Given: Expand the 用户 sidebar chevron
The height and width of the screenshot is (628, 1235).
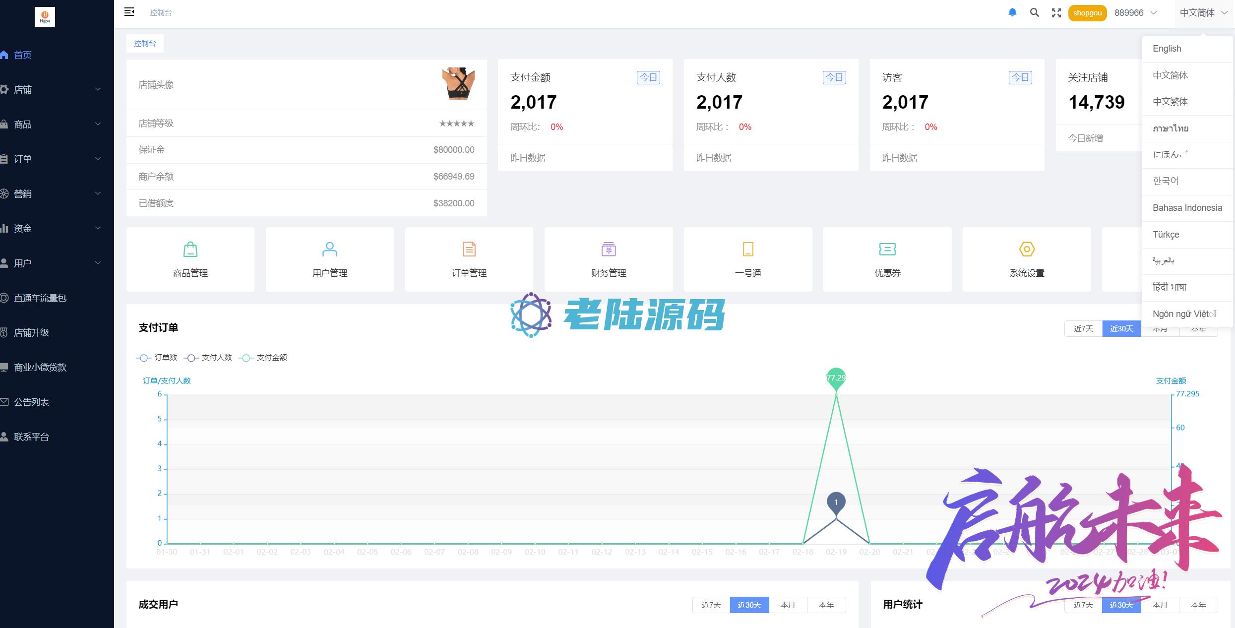Looking at the screenshot, I should [x=98, y=263].
